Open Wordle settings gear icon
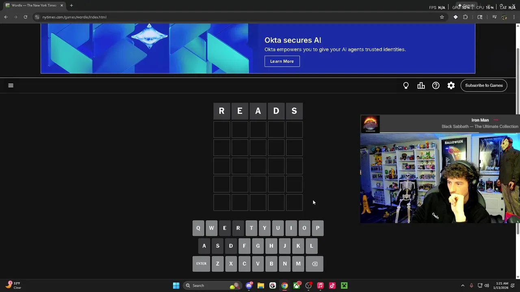Viewport: 520px width, 292px height. 451,86
